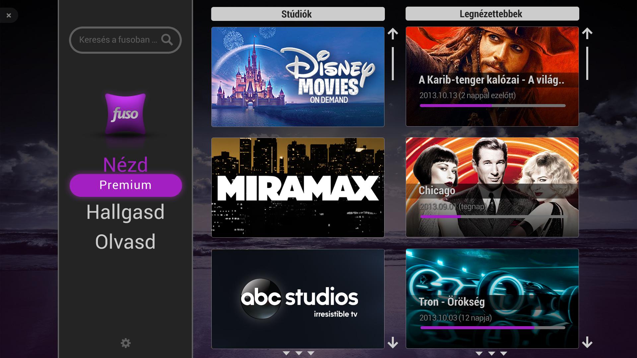The height and width of the screenshot is (358, 637).
Task: Expand more items below Stúdiók column
Action: click(x=299, y=353)
